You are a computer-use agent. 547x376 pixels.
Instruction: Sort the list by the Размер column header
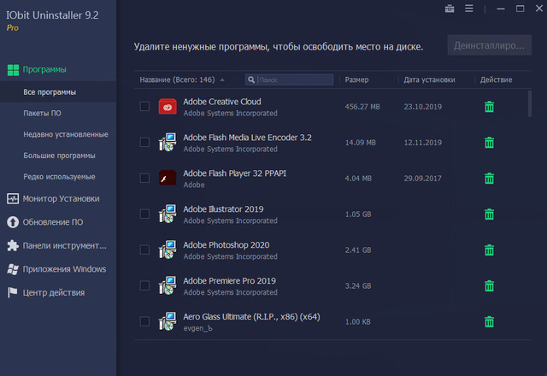(356, 79)
